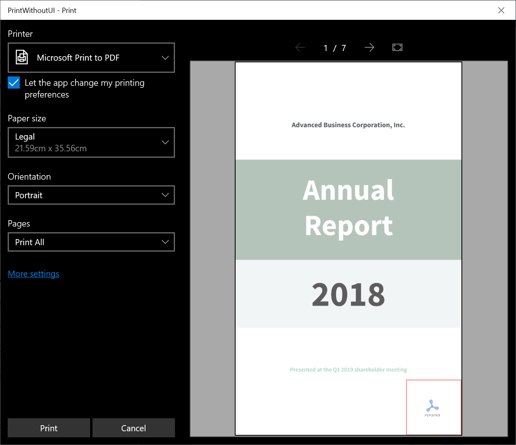Click the PSPDFKit logo on the preview
This screenshot has width=516, height=445.
tap(432, 407)
